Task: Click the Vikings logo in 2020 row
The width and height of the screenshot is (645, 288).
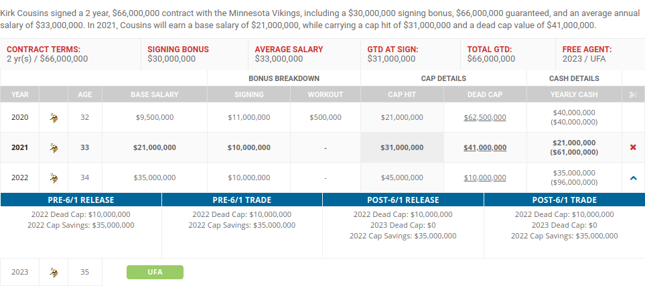Action: click(x=54, y=118)
